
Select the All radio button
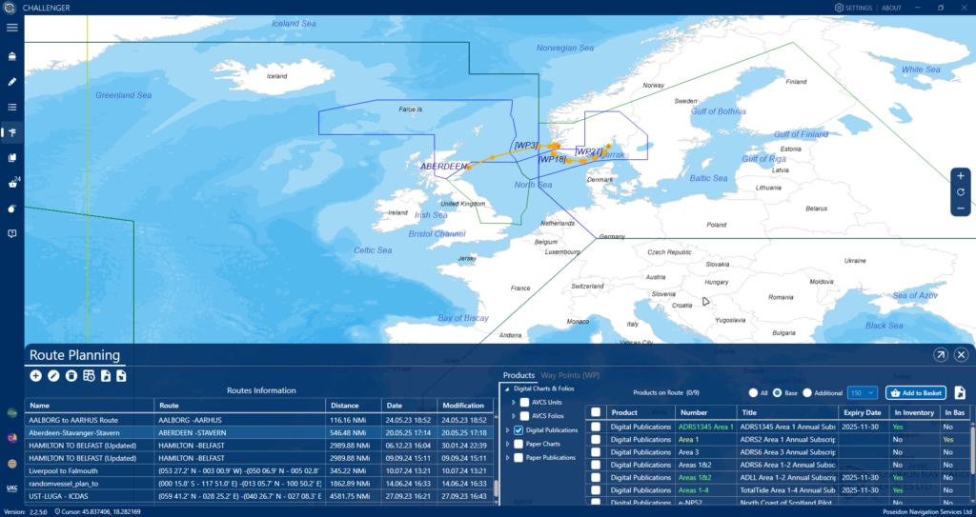click(x=754, y=393)
